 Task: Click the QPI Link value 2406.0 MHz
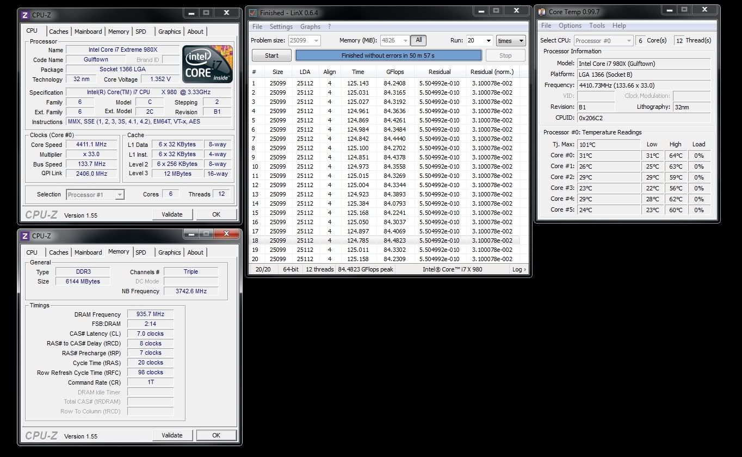[92, 174]
